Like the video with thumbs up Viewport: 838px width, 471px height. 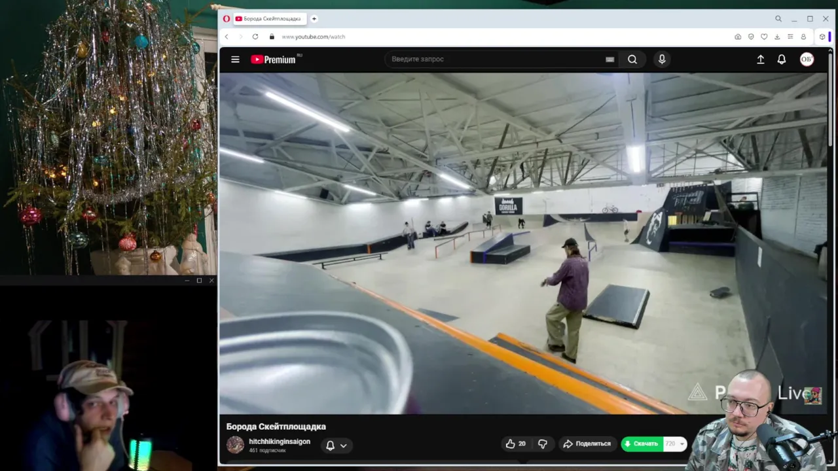click(x=516, y=444)
